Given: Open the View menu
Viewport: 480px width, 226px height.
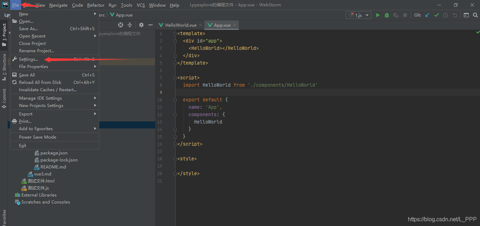Looking at the screenshot, I should click(x=40, y=5).
